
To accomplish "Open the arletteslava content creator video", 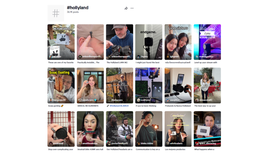I will 178,129.
